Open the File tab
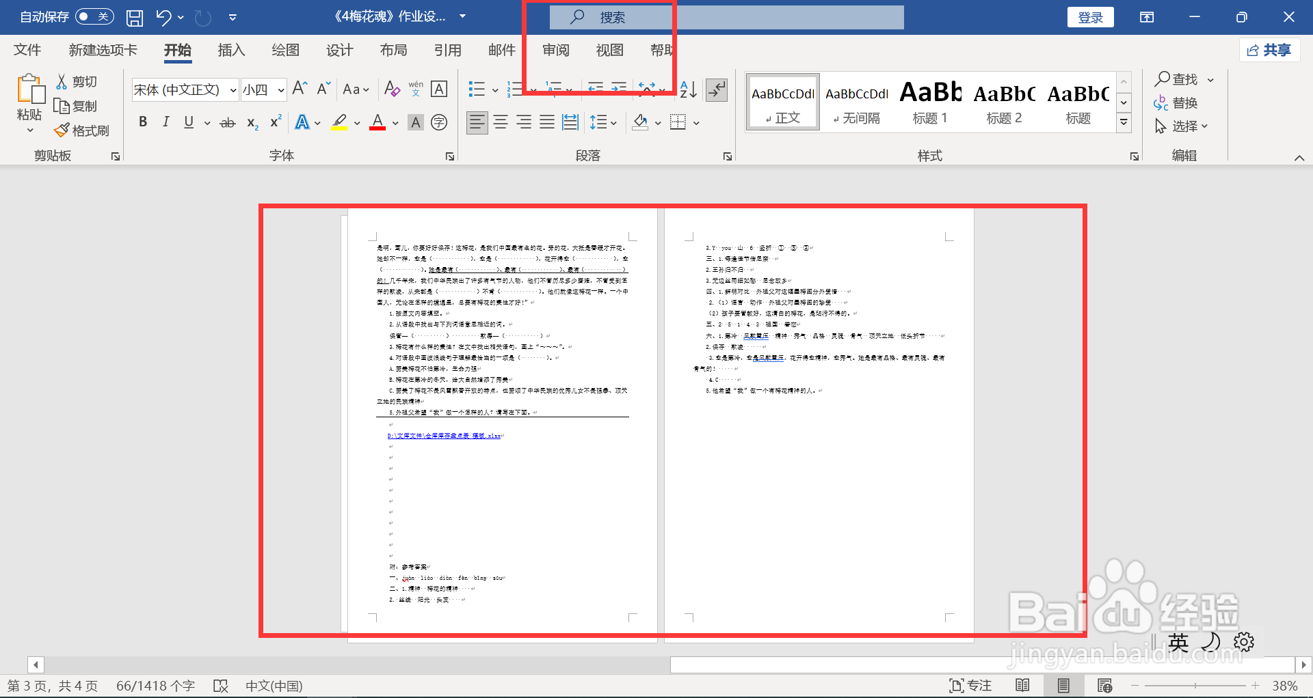 (x=27, y=50)
